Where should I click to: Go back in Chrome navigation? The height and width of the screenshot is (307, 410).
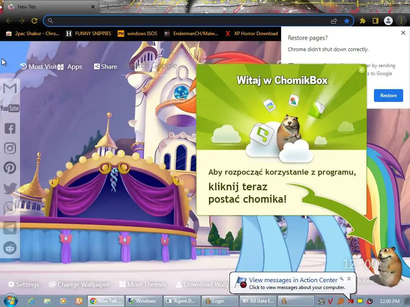(x=9, y=21)
